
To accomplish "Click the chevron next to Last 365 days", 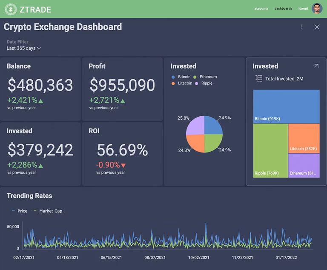I will click(39, 48).
